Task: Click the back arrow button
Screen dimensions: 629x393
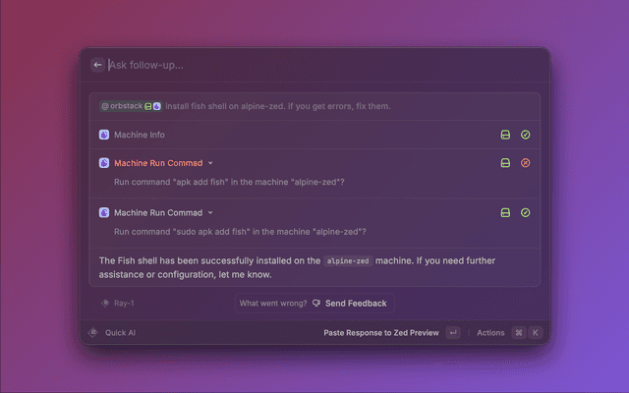Action: tap(97, 65)
